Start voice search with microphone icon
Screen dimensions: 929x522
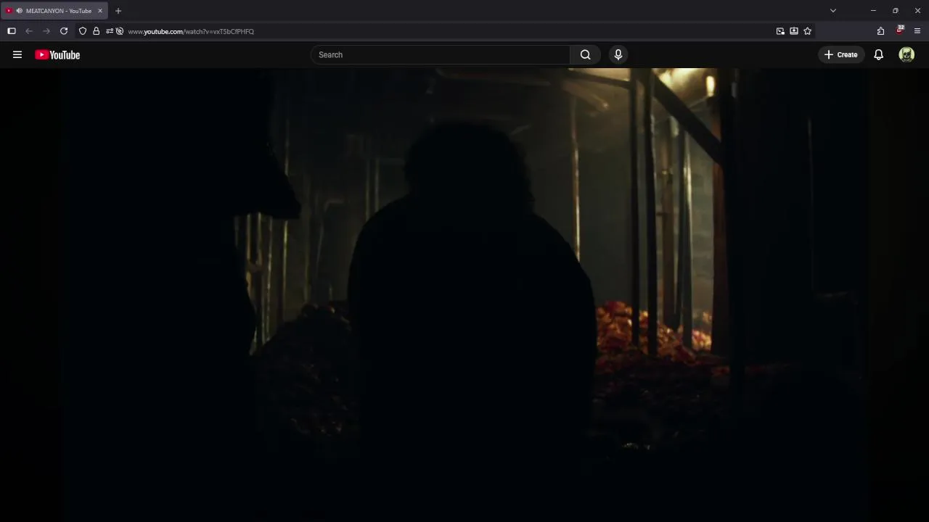[x=618, y=54]
